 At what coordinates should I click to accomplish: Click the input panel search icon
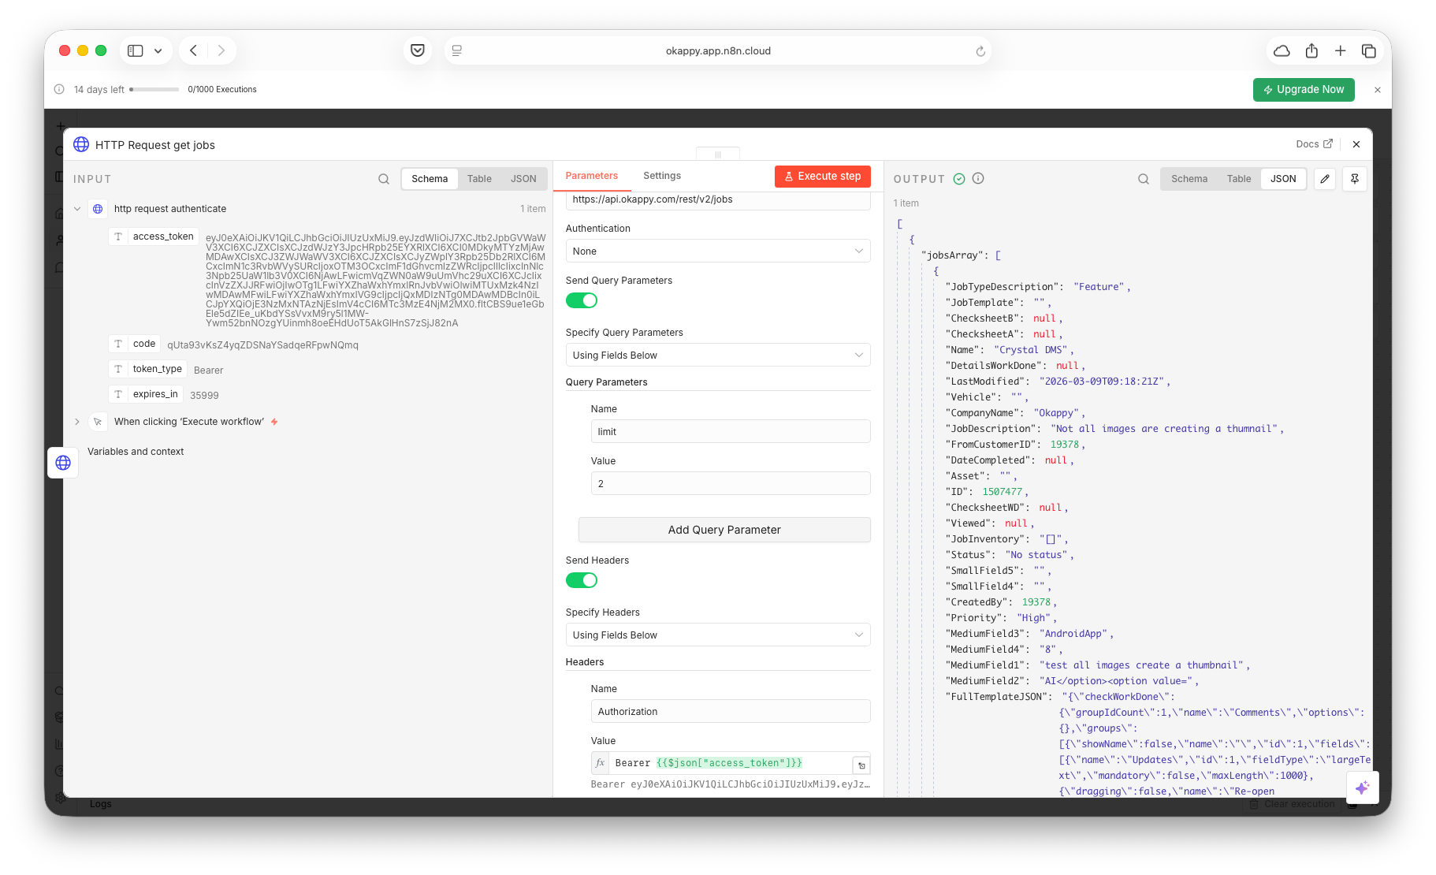(384, 179)
